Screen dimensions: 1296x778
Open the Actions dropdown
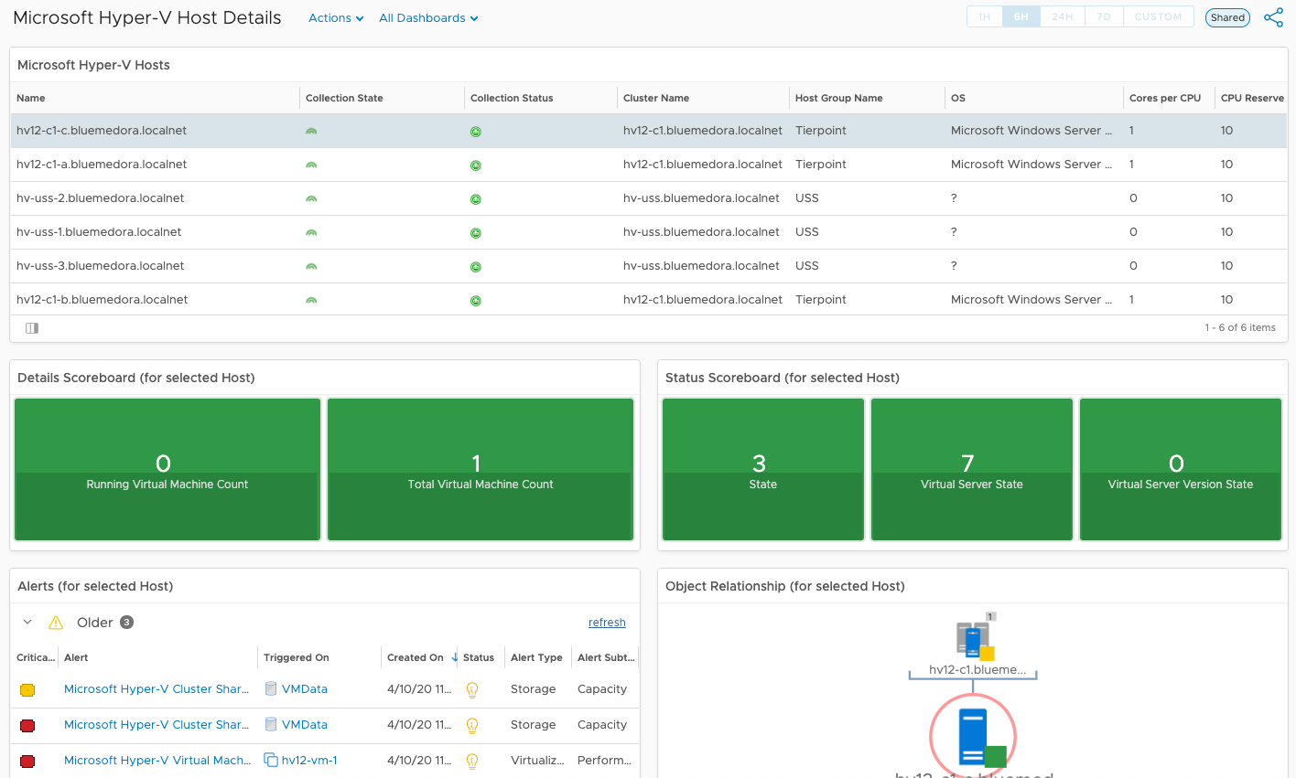[336, 18]
